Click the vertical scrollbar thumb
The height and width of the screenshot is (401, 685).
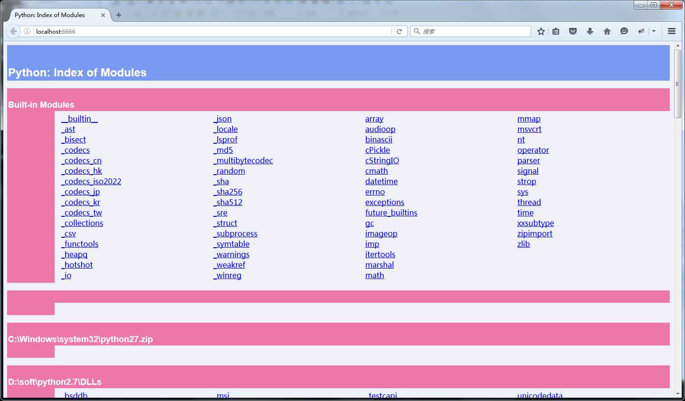pos(678,84)
